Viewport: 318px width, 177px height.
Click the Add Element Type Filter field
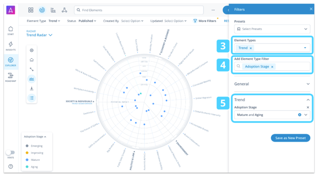(x=272, y=67)
